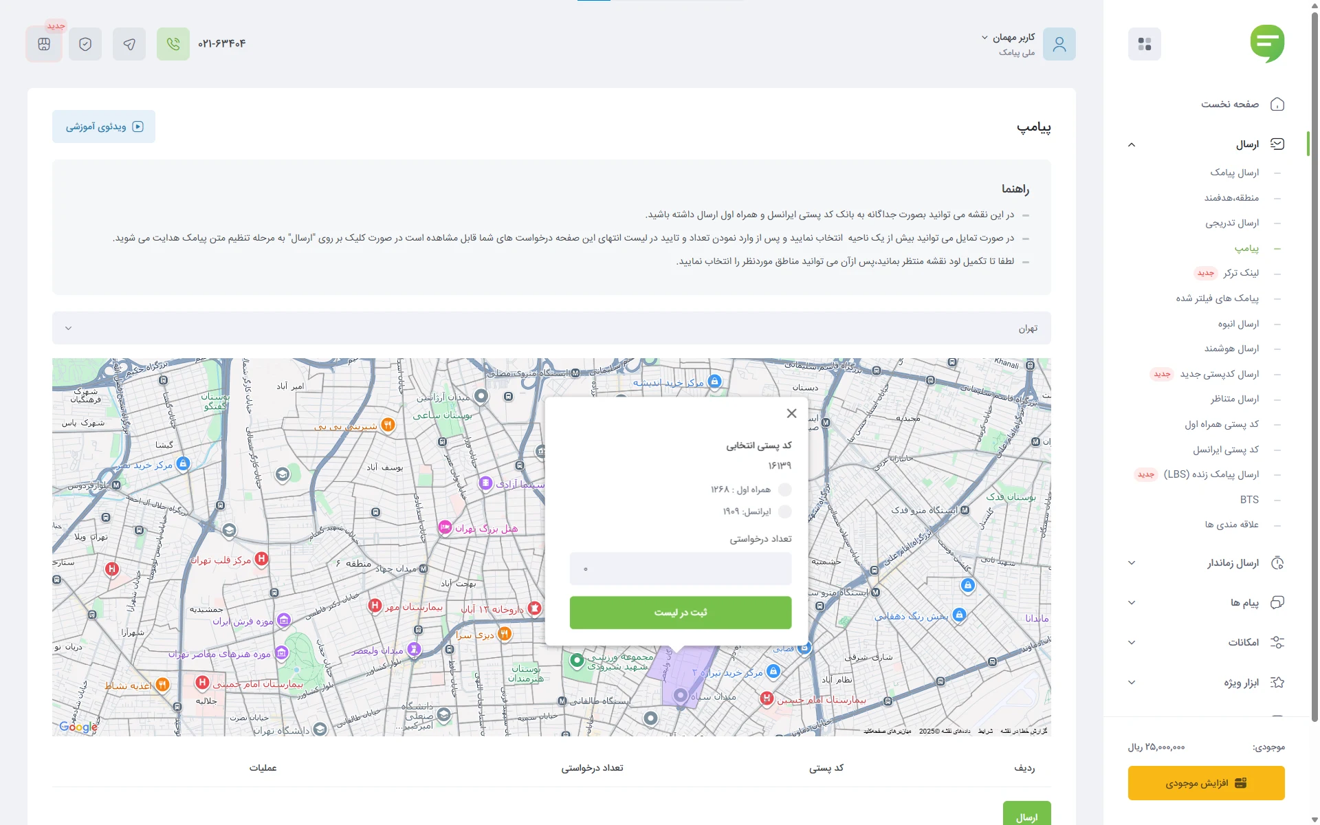Click the مرکز خرید نصر shopping marker
The image size is (1320, 825).
point(183,463)
